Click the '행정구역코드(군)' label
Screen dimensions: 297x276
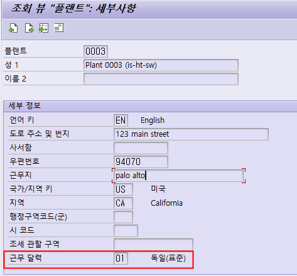coord(38,216)
